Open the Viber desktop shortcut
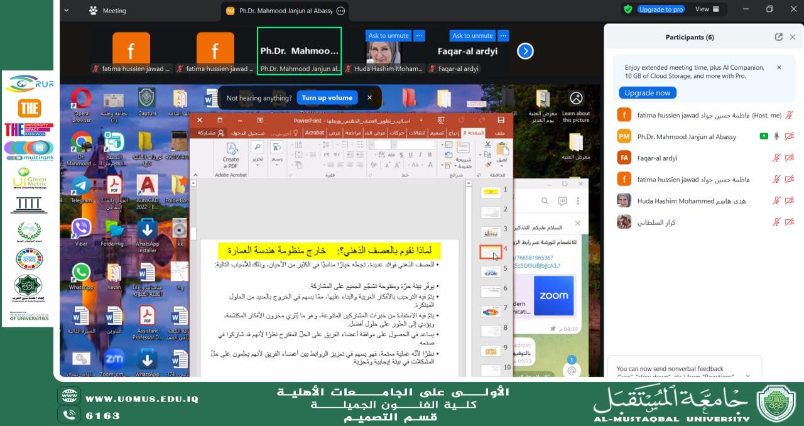Viewport: 804px width, 426px height. tap(81, 231)
